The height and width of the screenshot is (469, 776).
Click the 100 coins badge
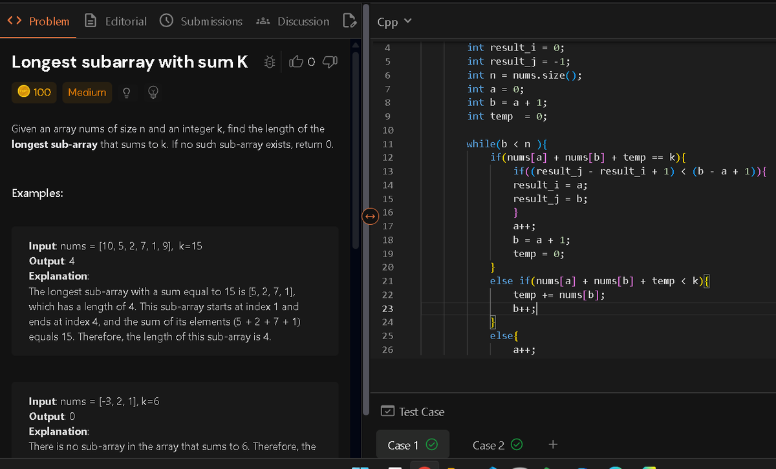click(34, 92)
